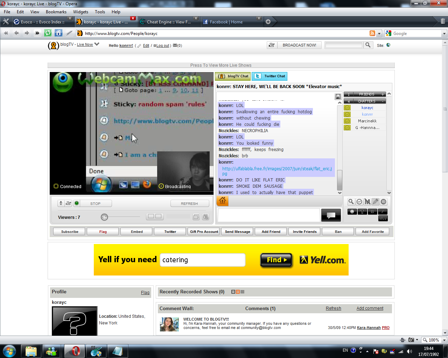Image resolution: width=448 pixels, height=358 pixels.
Task: Click the volume icon in system tray
Action: [x=409, y=351]
